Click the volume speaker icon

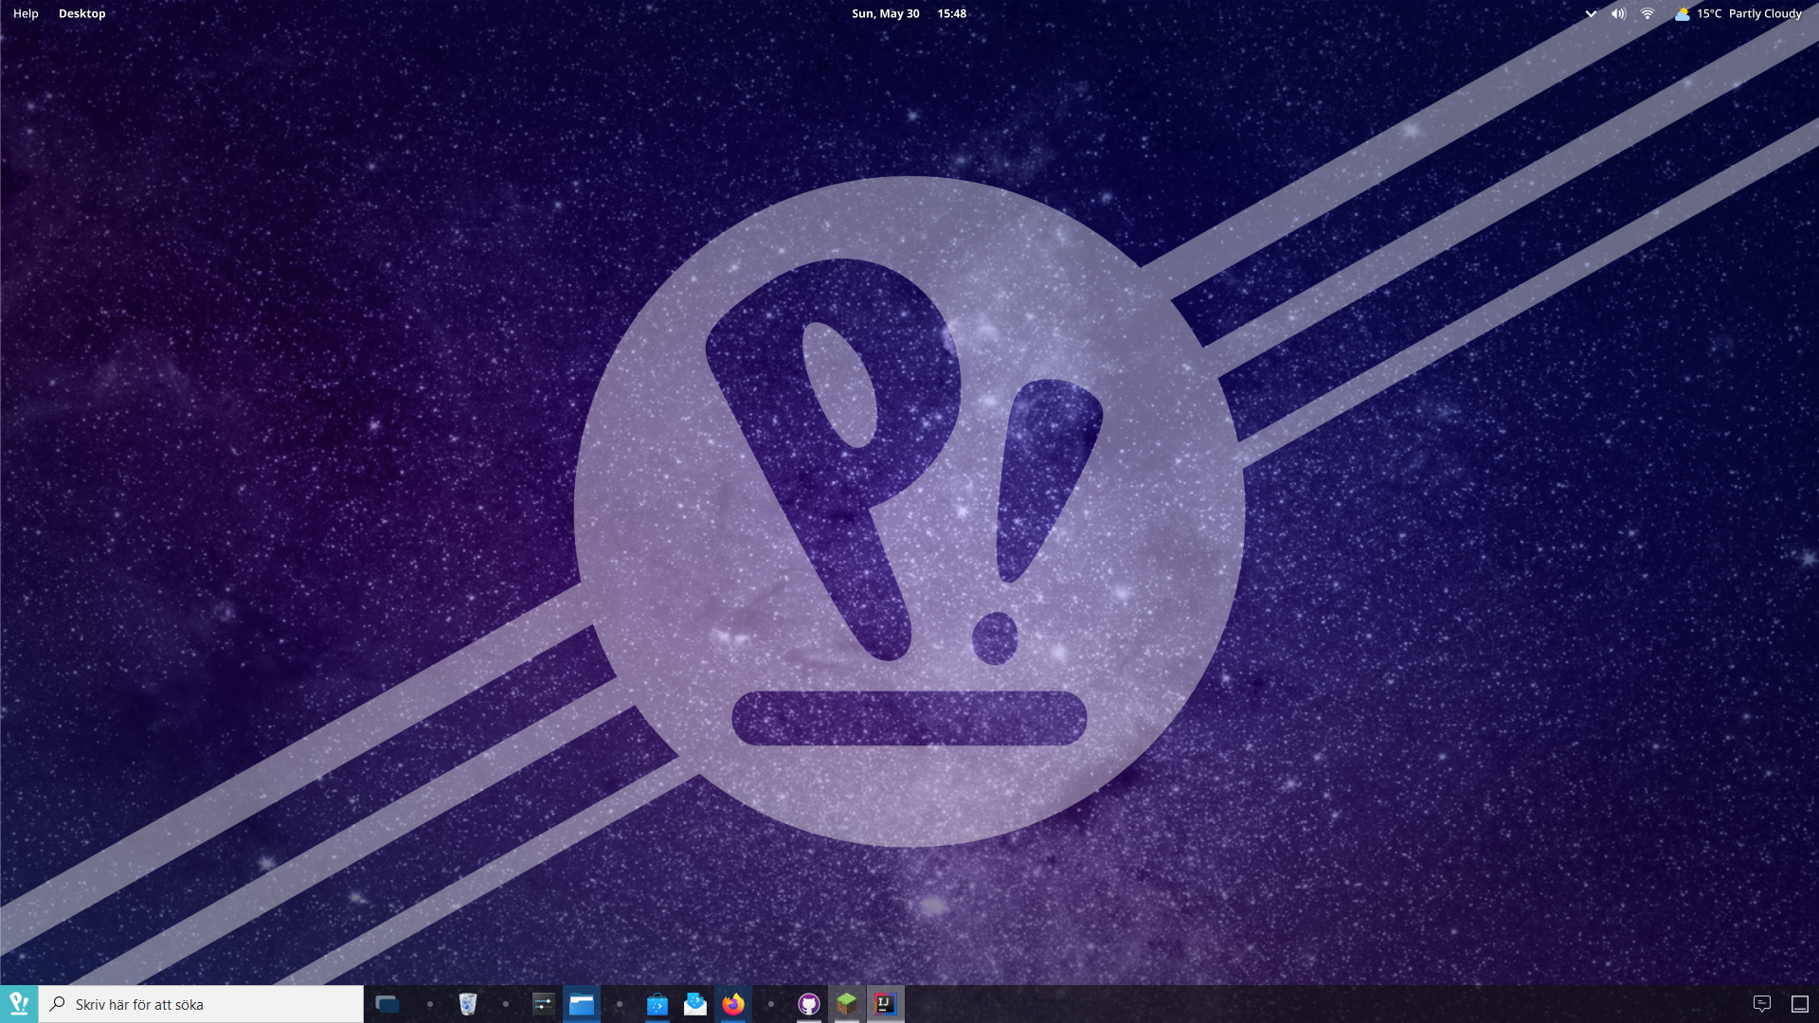click(1618, 13)
